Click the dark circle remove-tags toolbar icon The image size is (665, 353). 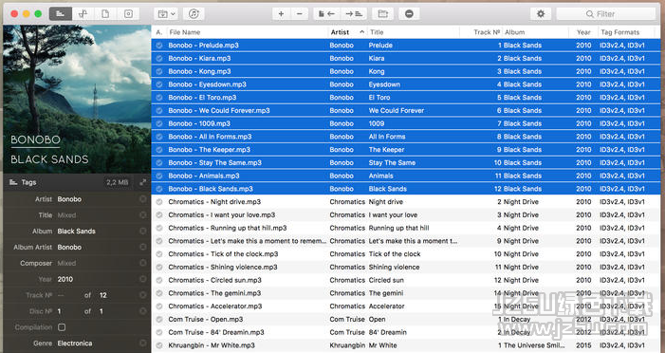pos(409,14)
